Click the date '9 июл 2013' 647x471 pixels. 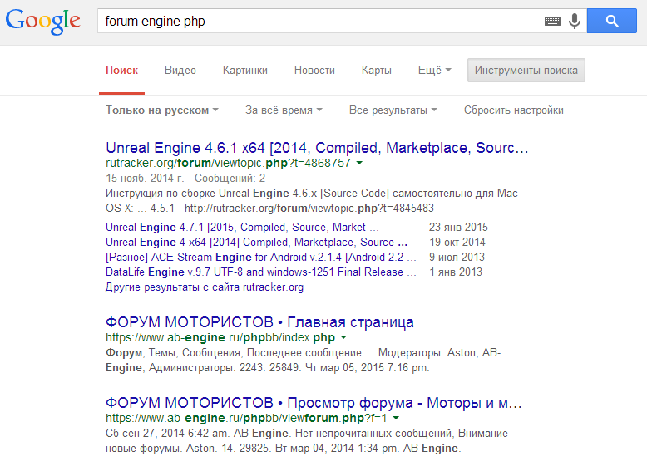[457, 258]
